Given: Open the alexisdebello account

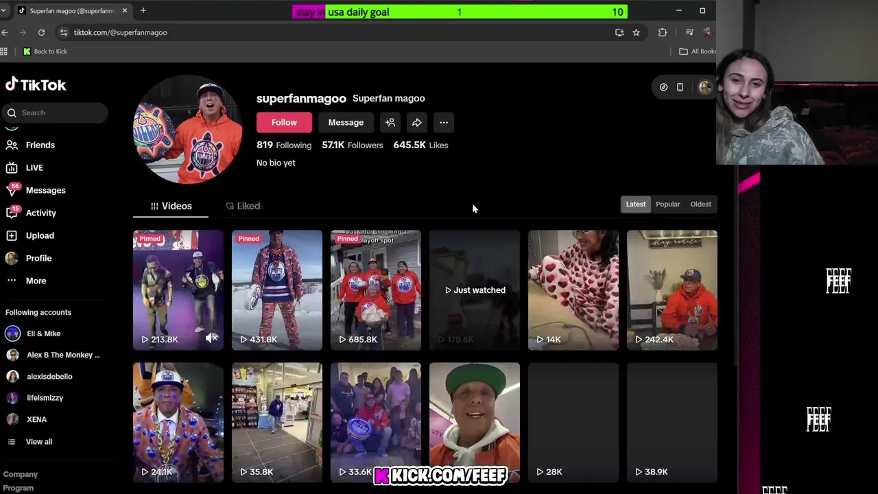Looking at the screenshot, I should [x=49, y=376].
